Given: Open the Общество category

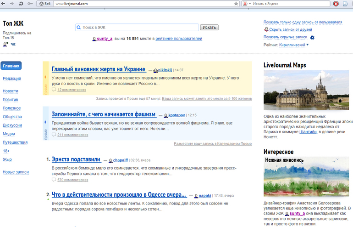Looking at the screenshot, I should point(12,117).
